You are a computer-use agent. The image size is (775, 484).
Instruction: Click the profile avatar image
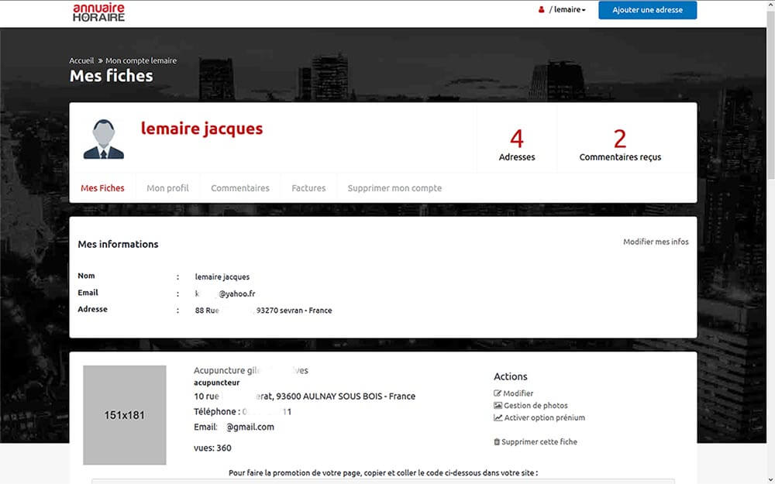tap(103, 139)
